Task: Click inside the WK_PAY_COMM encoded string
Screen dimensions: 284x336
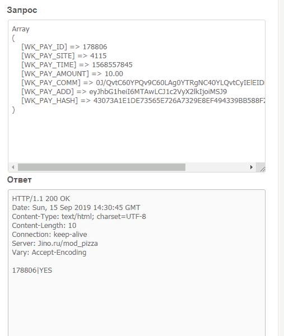Action: [180, 83]
